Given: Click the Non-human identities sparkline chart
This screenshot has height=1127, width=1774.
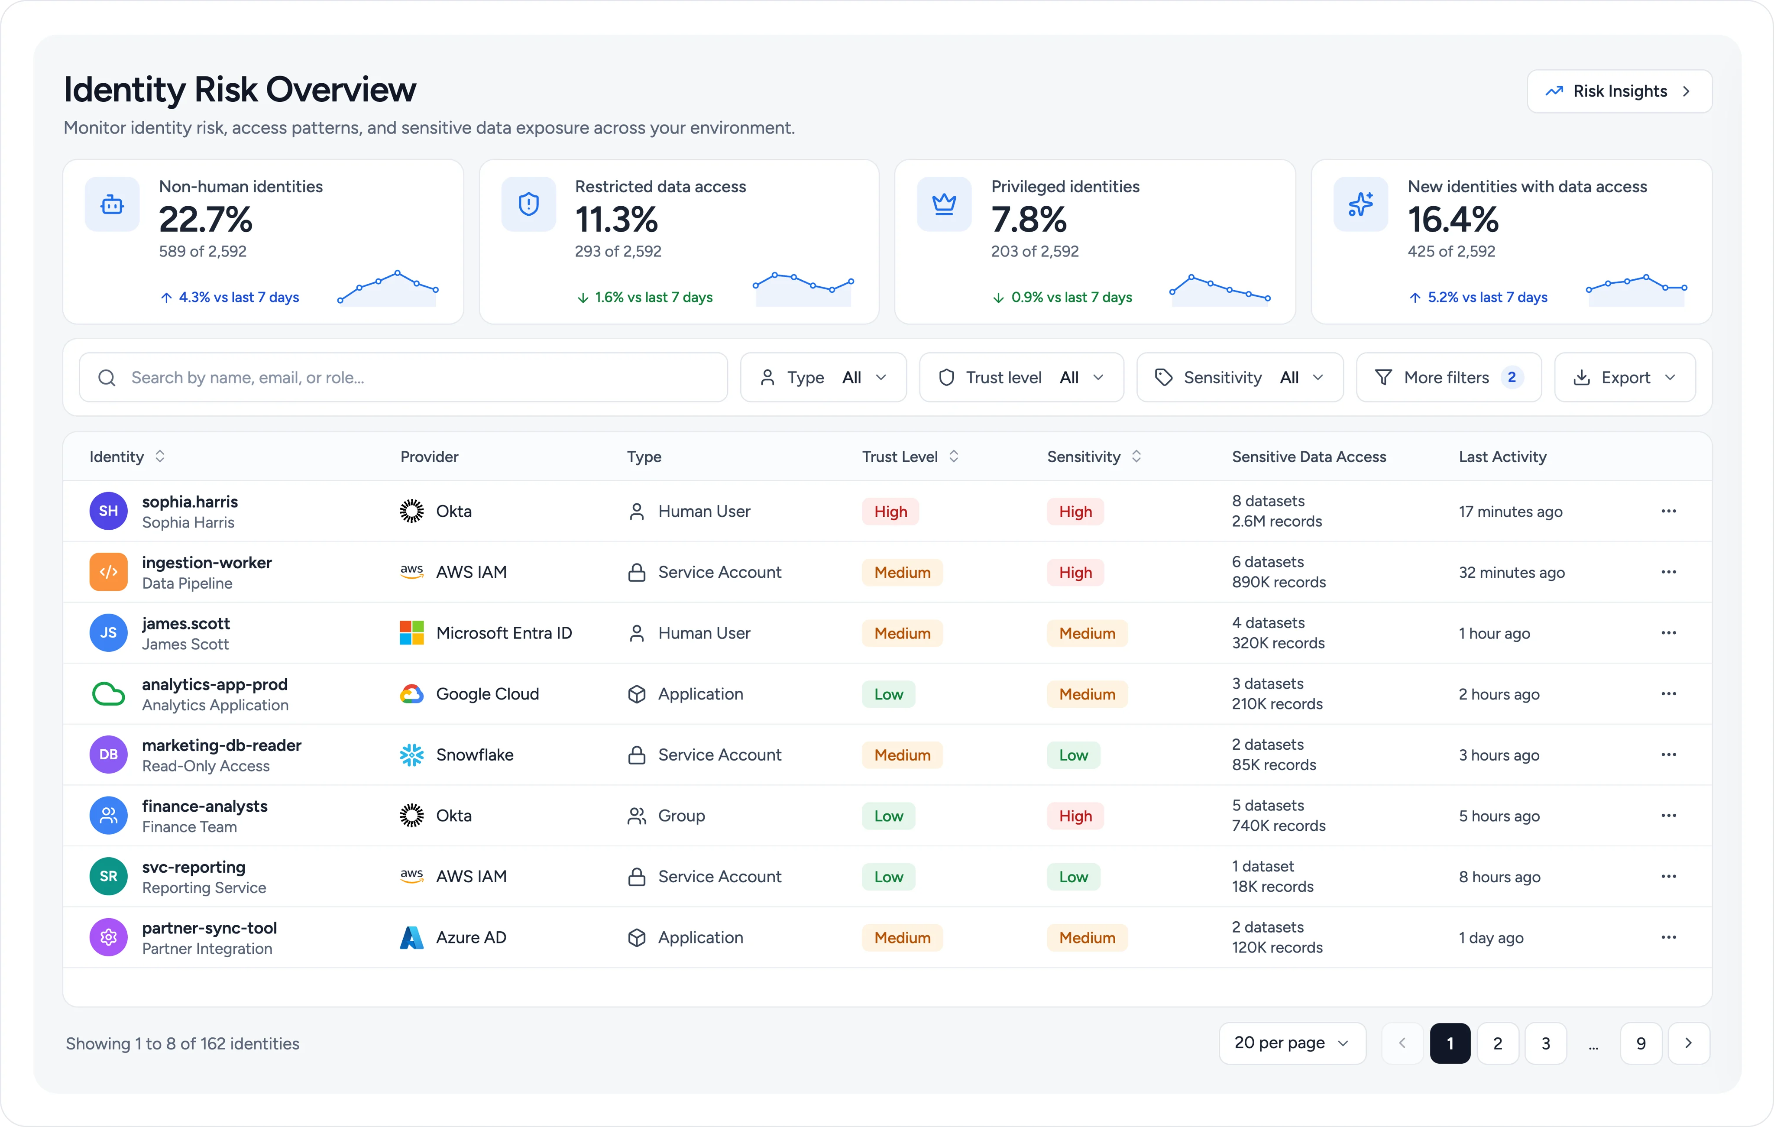Looking at the screenshot, I should point(388,287).
